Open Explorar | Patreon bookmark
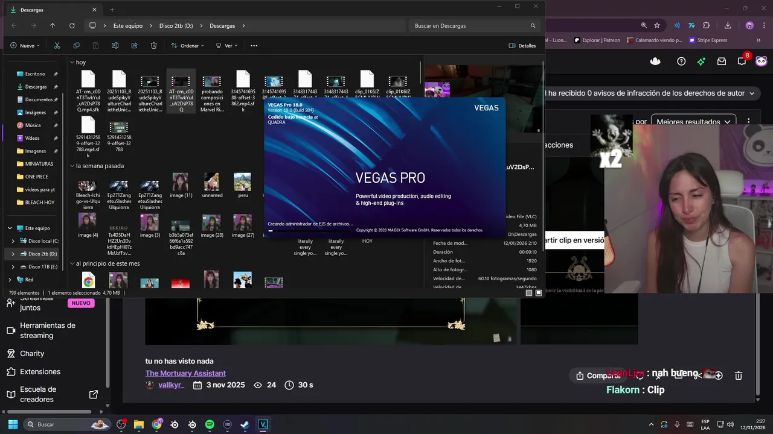The image size is (773, 434). [x=597, y=40]
